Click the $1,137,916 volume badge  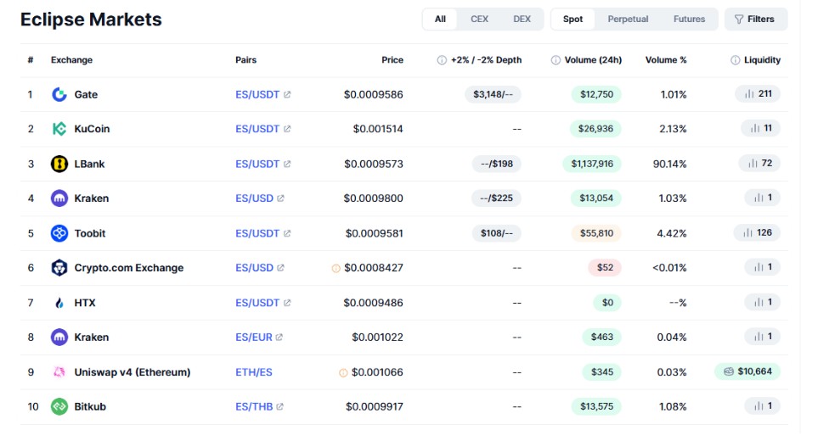pyautogui.click(x=592, y=164)
